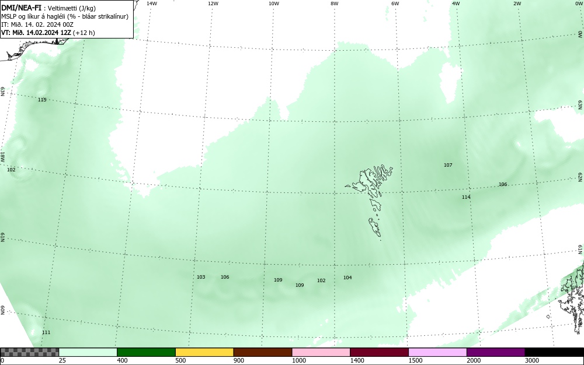Click the map value 115
This screenshot has height=365, width=584.
pos(42,100)
